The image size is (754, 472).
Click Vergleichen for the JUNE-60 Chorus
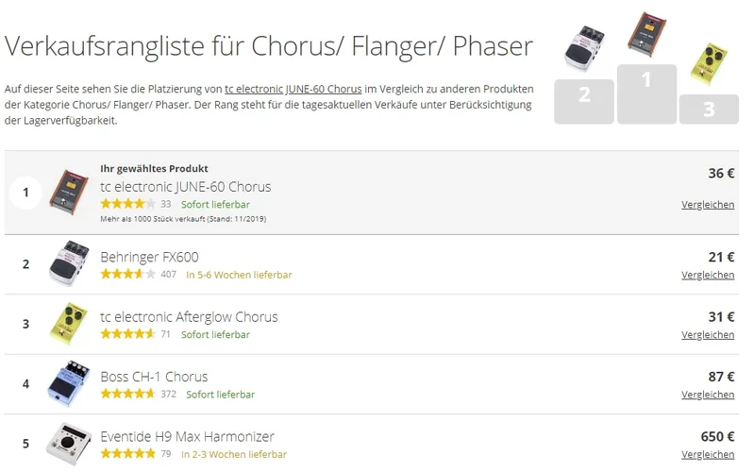708,204
